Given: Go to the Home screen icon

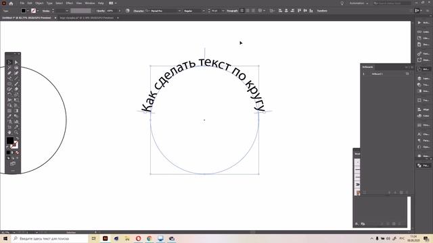Looking at the screenshot, I should click(11, 3).
